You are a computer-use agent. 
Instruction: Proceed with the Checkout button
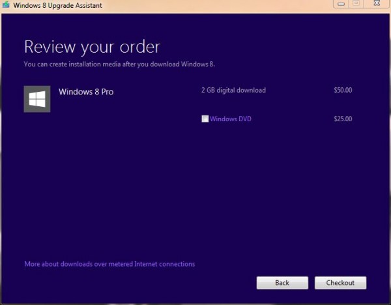[x=340, y=283]
